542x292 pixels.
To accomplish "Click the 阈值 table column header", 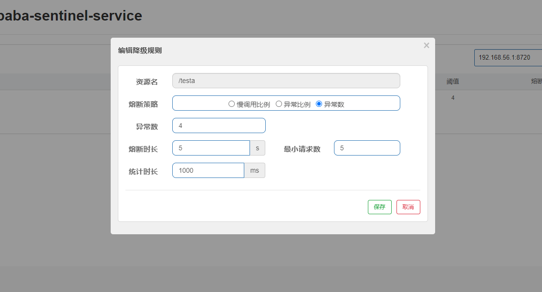I will 452,81.
